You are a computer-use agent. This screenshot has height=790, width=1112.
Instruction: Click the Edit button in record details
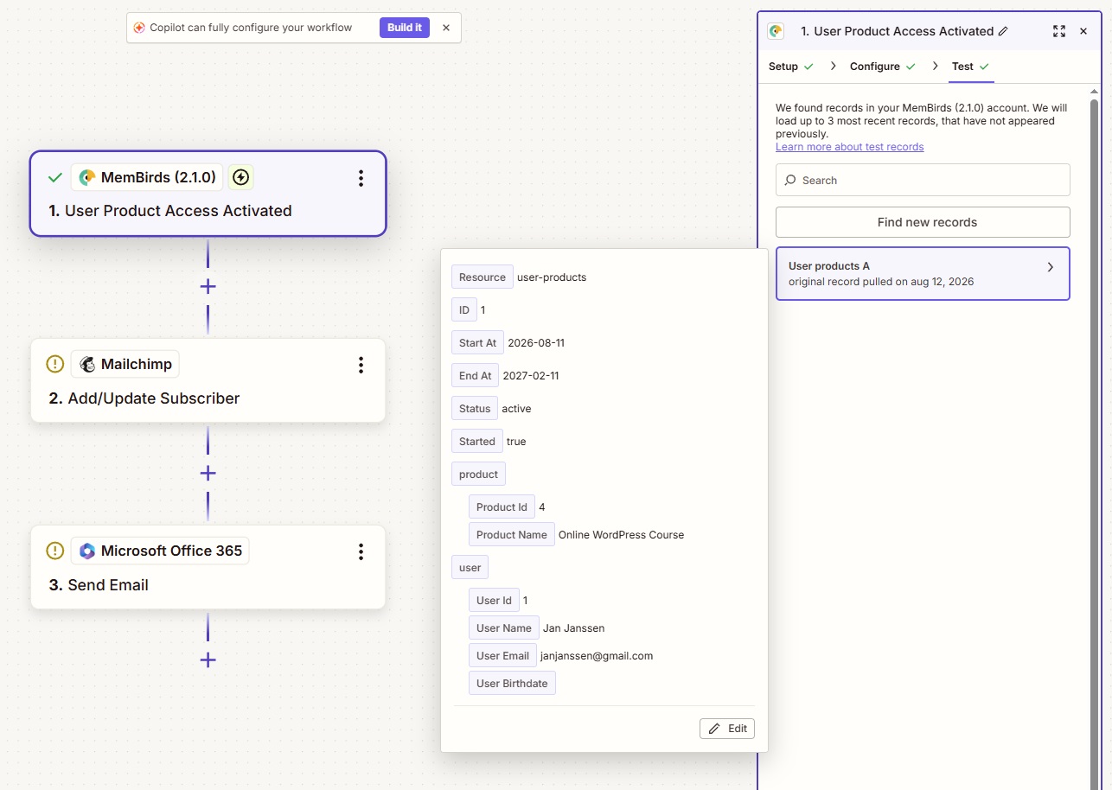pyautogui.click(x=727, y=729)
